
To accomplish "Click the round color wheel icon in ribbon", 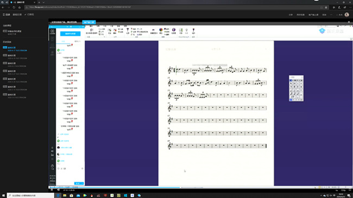I will 161,30.
